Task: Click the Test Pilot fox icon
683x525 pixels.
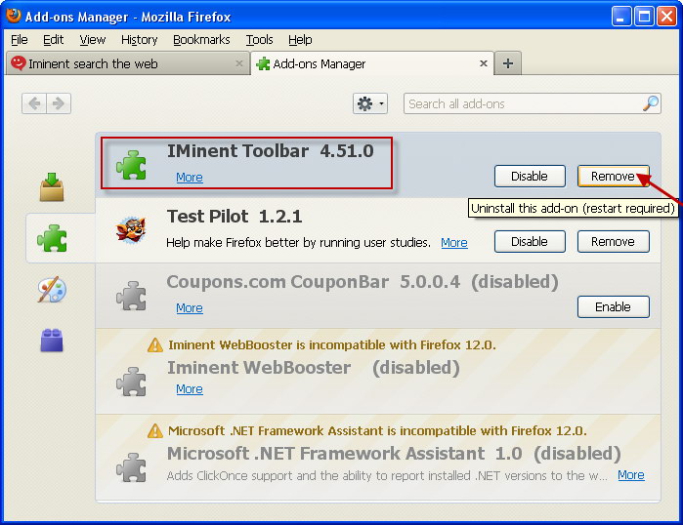Action: (131, 230)
